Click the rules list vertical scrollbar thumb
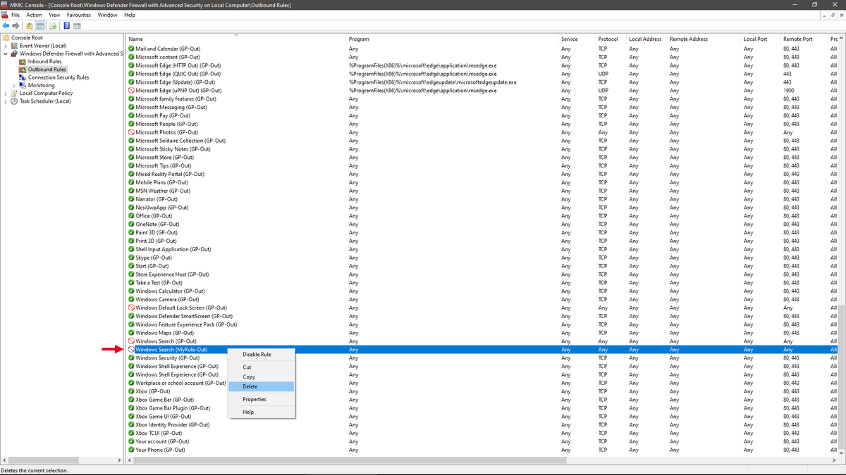 pos(842,376)
